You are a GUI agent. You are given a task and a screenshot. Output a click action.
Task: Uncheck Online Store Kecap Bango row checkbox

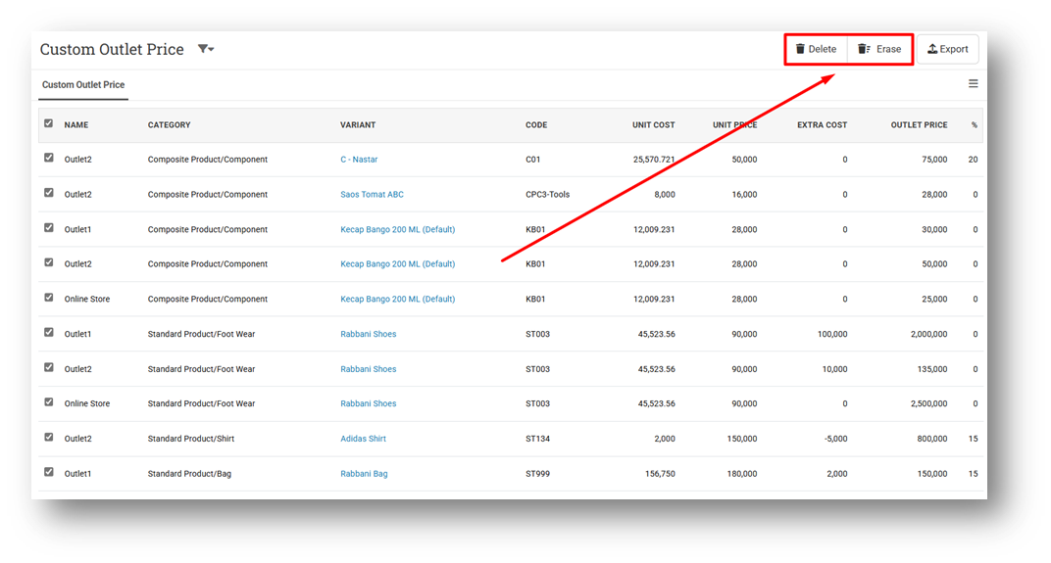pyautogui.click(x=48, y=298)
